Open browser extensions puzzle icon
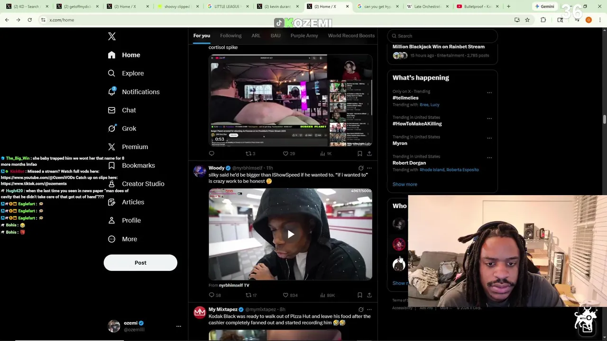Screen dimensions: 607x341 point(543,20)
